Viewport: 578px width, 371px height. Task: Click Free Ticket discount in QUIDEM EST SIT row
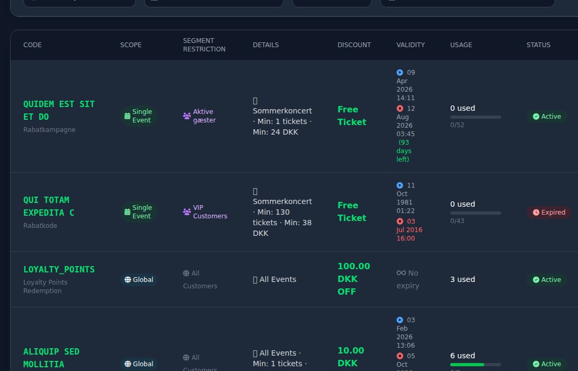click(x=352, y=116)
